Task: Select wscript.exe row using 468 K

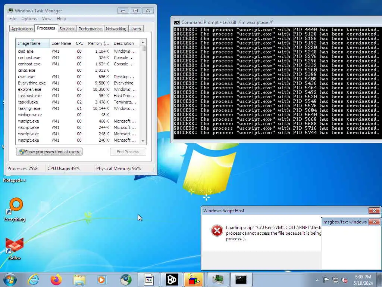Action: point(78,121)
